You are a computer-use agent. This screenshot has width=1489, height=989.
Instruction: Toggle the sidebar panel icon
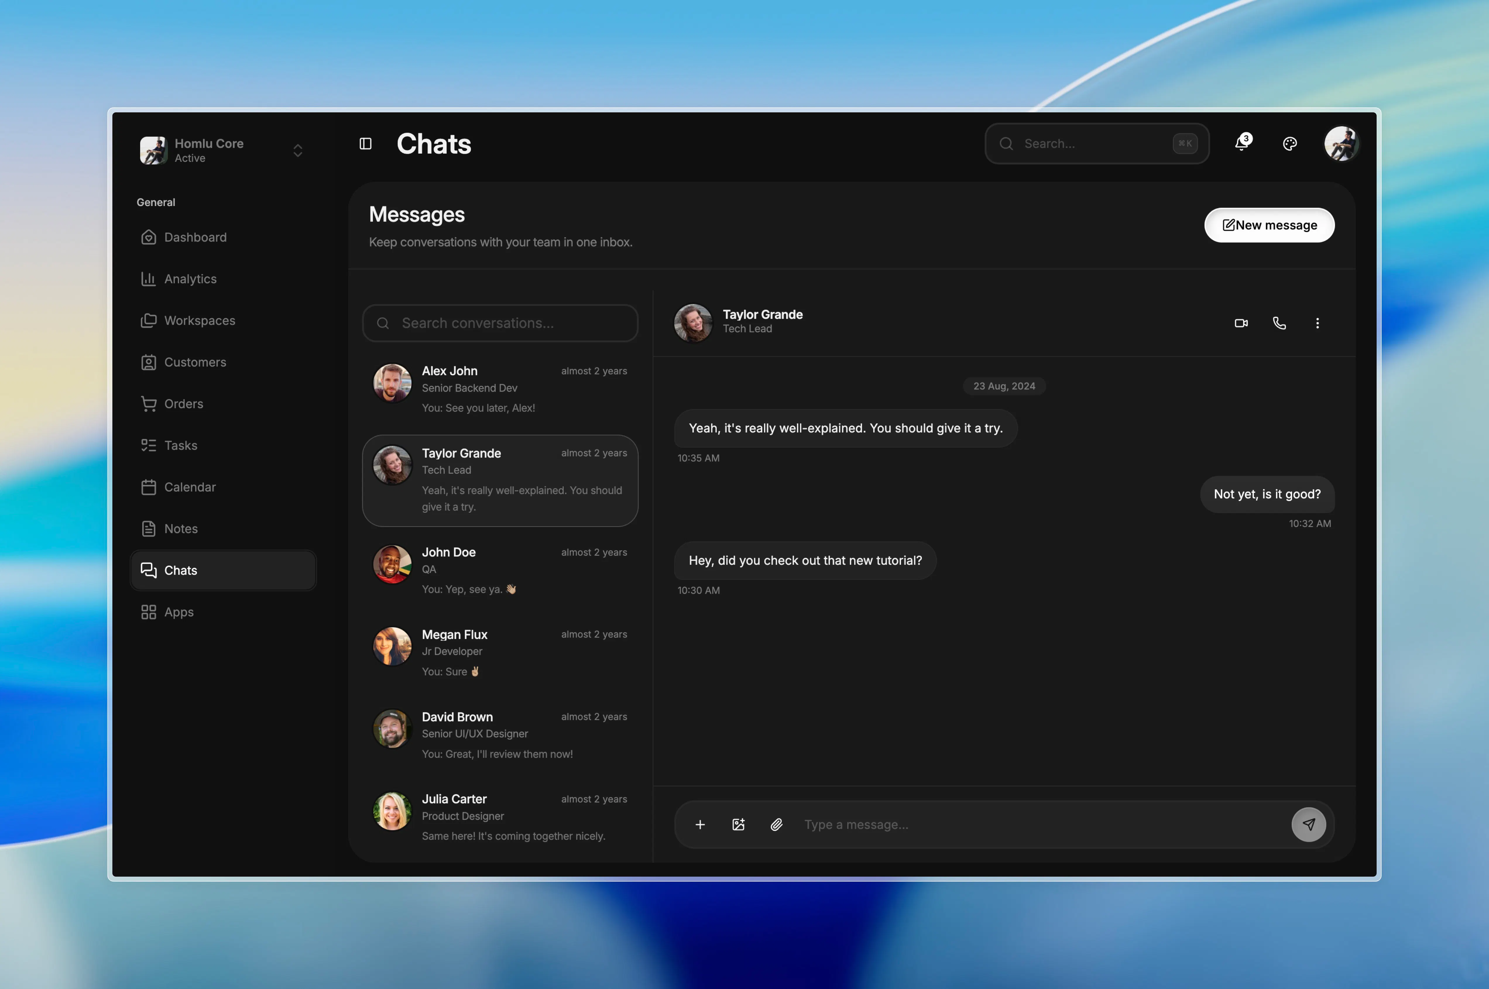pos(365,144)
